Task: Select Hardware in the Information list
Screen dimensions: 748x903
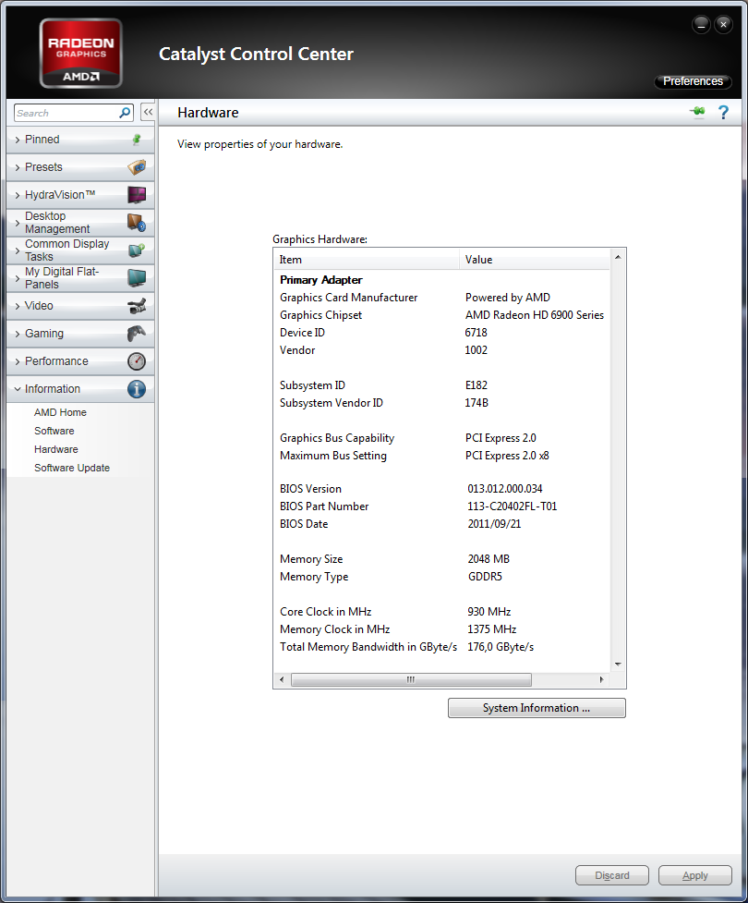Action: pyautogui.click(x=55, y=449)
